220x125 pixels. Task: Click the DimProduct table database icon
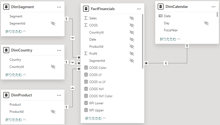pyautogui.click(x=6, y=95)
